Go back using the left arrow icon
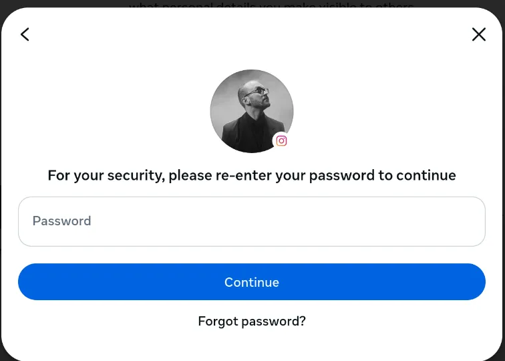The width and height of the screenshot is (505, 361). (25, 34)
